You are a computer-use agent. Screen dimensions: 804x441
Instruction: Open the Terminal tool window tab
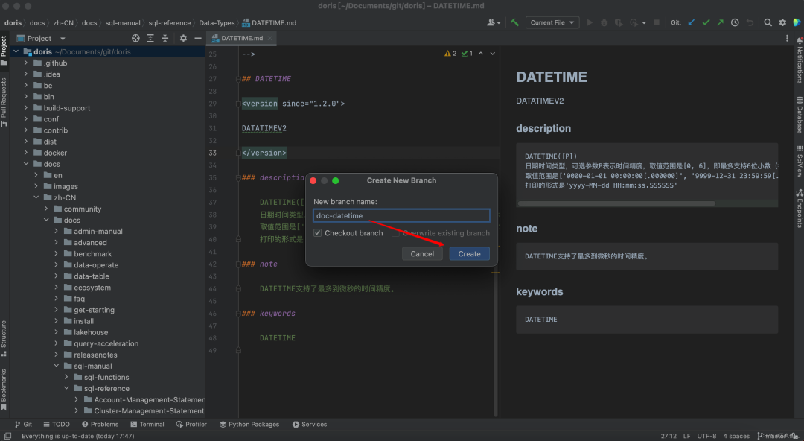(147, 425)
